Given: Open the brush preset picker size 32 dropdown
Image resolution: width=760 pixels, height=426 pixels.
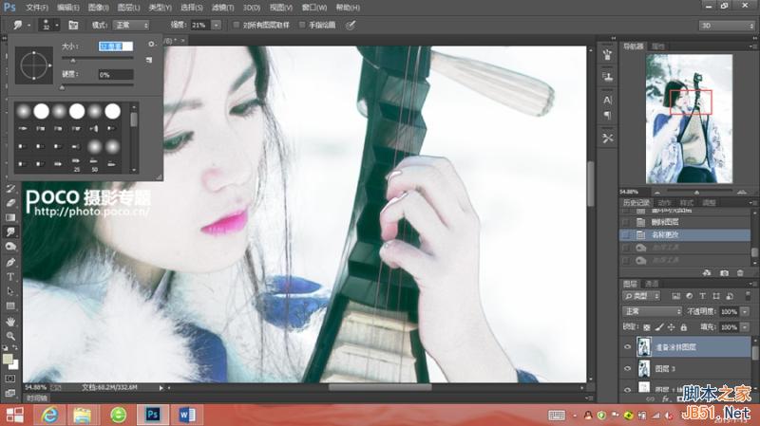Looking at the screenshot, I should click(x=49, y=26).
